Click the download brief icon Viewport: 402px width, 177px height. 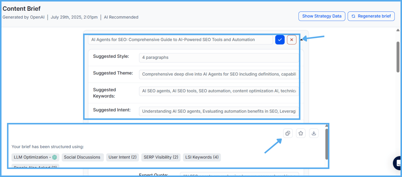314,133
